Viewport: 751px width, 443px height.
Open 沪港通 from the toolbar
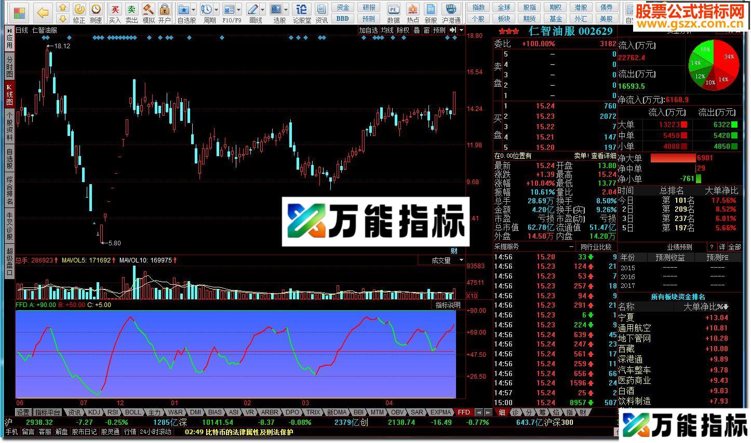point(451,13)
